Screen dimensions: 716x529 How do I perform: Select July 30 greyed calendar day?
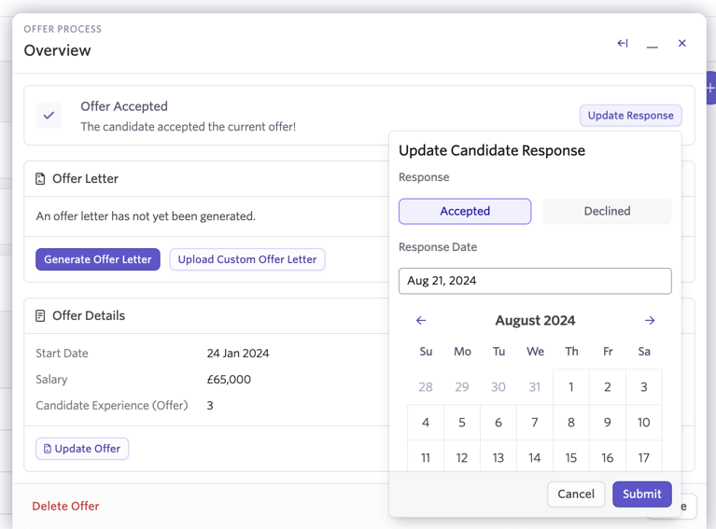498,387
